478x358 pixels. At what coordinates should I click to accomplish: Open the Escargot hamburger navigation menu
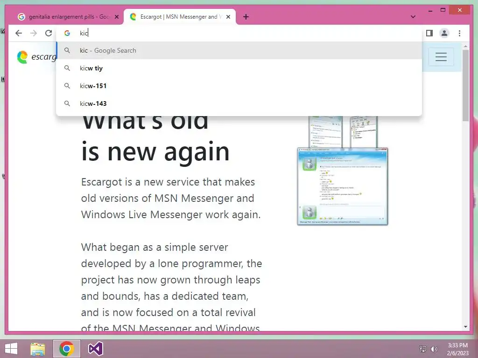point(441,57)
